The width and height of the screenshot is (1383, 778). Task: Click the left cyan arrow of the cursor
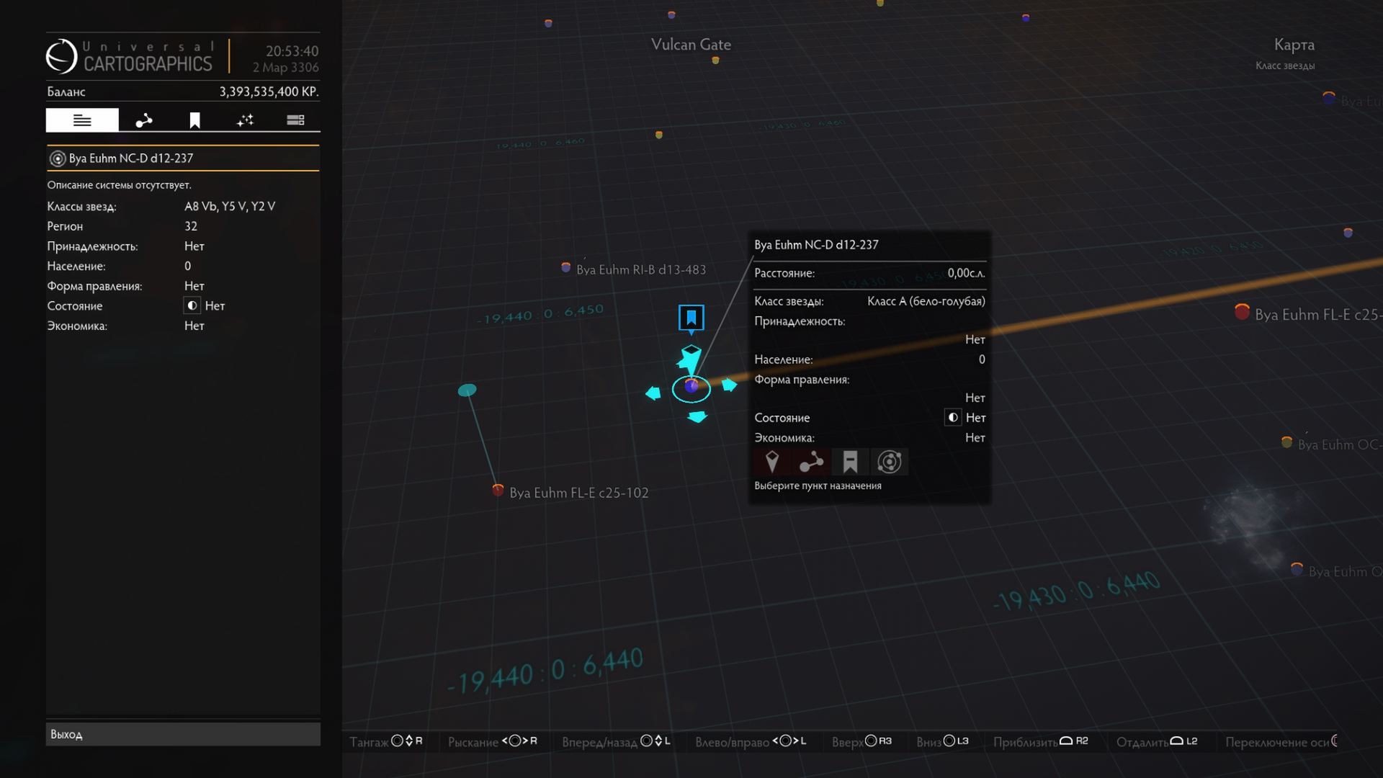click(x=653, y=393)
